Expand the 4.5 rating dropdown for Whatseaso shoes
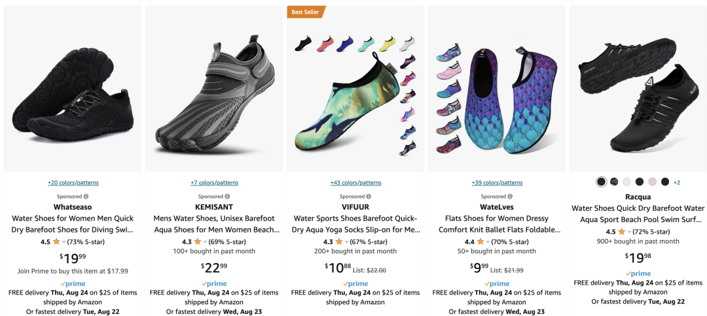This screenshot has height=316, width=707. (x=63, y=242)
